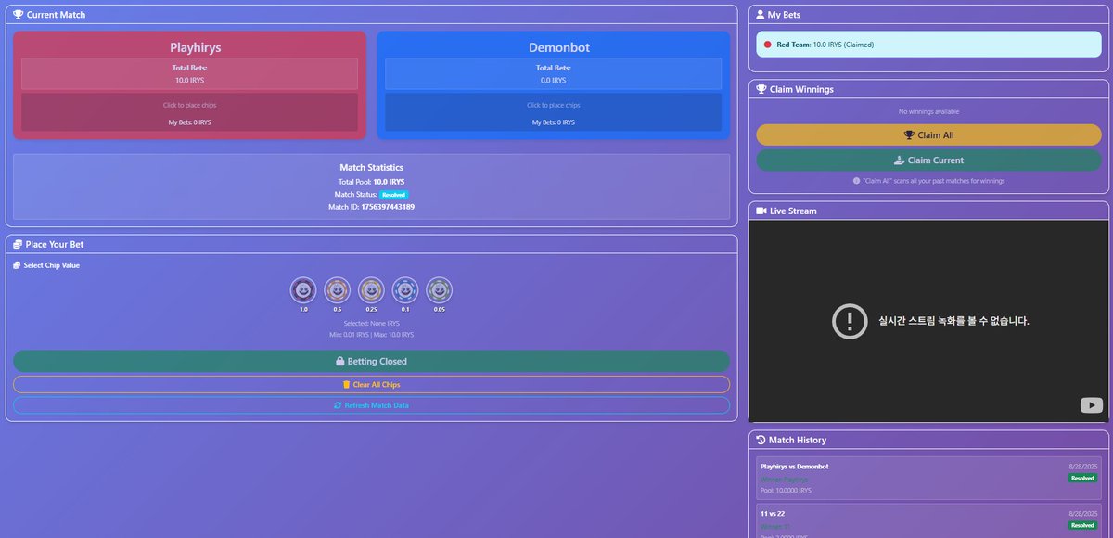1113x538 pixels.
Task: Click the Min 0.01 / Max 10.0 IRYS limits text
Action: [371, 334]
